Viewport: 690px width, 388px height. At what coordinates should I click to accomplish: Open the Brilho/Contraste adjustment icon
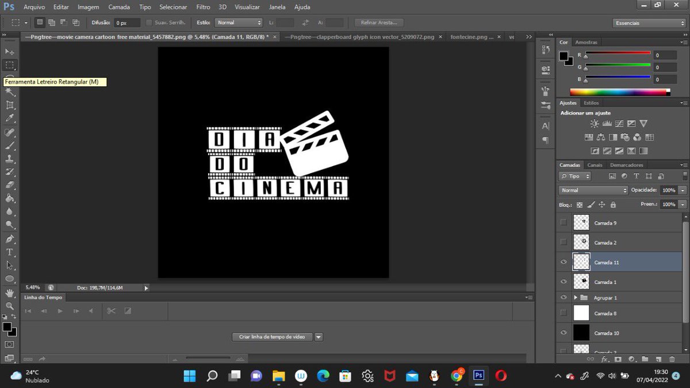(594, 123)
